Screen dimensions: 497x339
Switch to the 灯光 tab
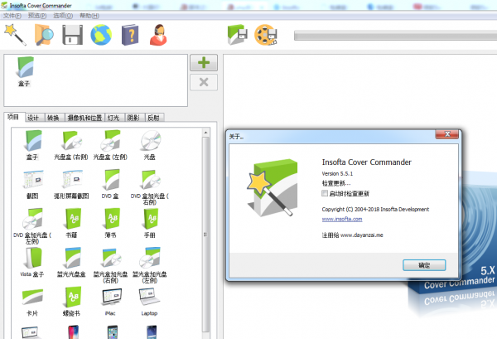(x=113, y=118)
